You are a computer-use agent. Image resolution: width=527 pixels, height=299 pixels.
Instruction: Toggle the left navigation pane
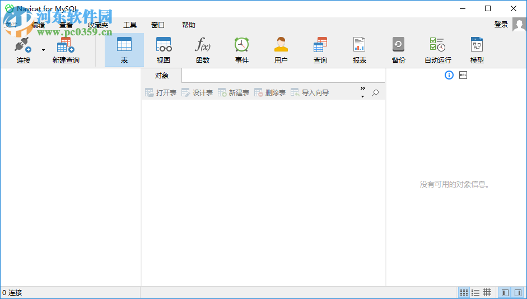(x=505, y=293)
